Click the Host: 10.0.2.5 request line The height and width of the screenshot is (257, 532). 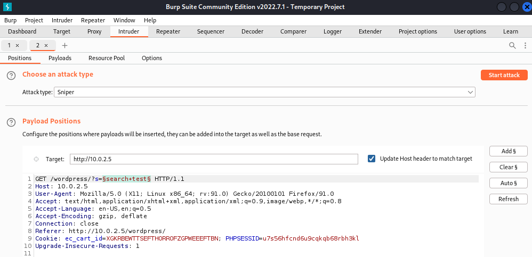pyautogui.click(x=61, y=186)
